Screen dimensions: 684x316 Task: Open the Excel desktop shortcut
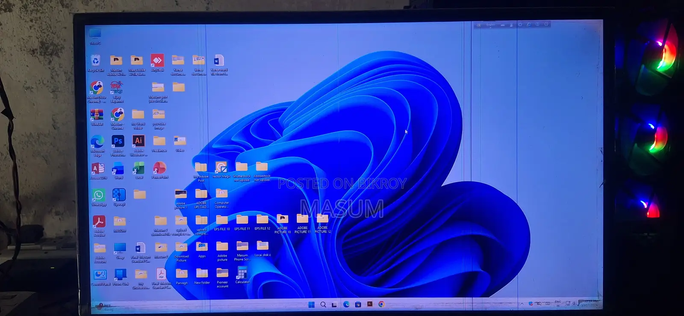(139, 171)
